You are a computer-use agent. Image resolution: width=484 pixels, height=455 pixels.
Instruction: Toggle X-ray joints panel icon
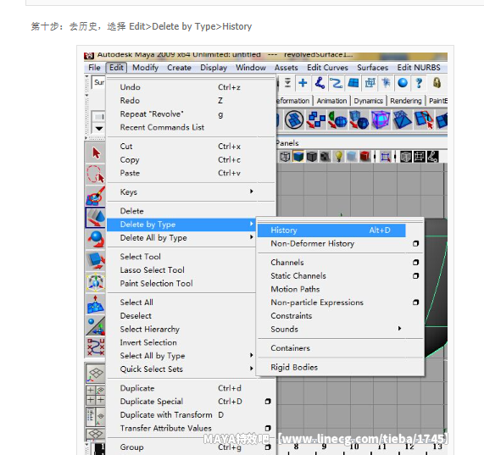pos(433,157)
